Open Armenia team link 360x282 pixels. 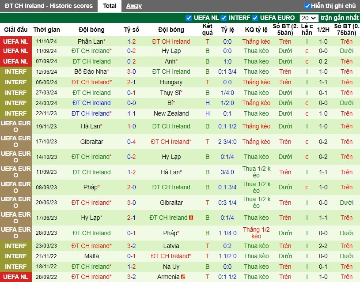point(168,277)
